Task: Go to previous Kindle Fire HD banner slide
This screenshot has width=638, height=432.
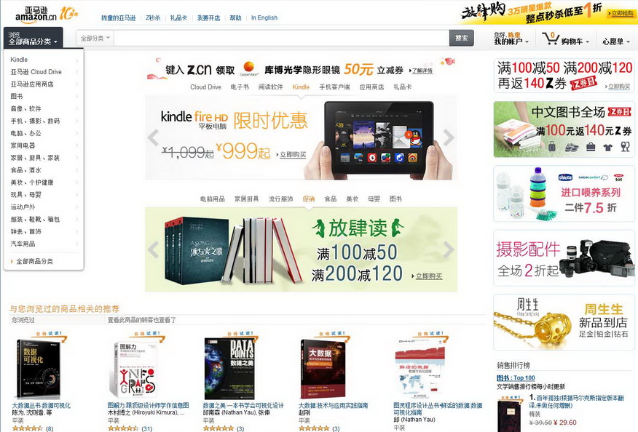Action: coord(154,137)
